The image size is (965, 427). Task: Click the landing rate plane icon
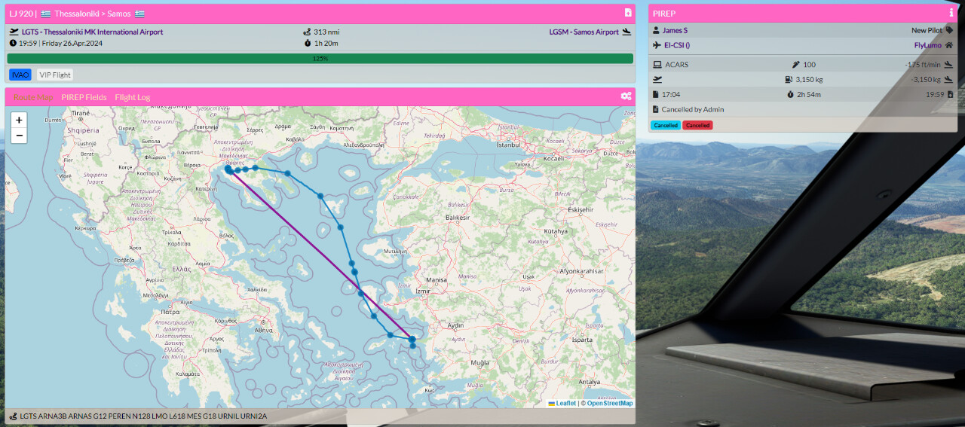coord(948,65)
